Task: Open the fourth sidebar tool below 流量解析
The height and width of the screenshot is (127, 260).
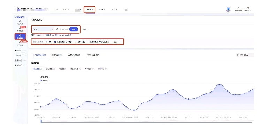Action: [x=20, y=43]
